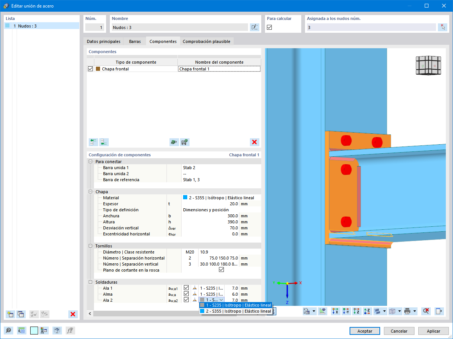453x339 pixels.
Task: Toggle the Ala 1 weld checkbox
Action: tap(186, 288)
